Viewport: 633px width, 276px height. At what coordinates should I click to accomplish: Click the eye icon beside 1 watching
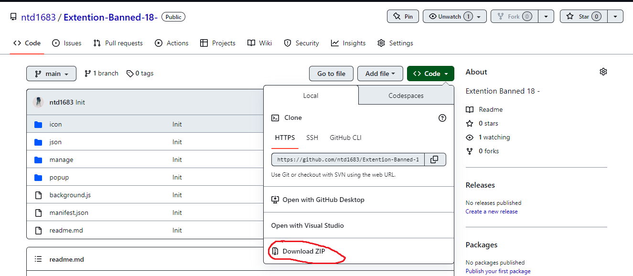point(470,137)
